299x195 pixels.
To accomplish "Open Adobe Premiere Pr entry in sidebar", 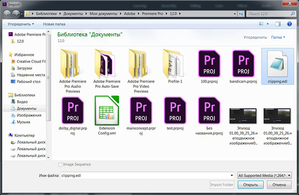I will pyautogui.click(x=27, y=34).
